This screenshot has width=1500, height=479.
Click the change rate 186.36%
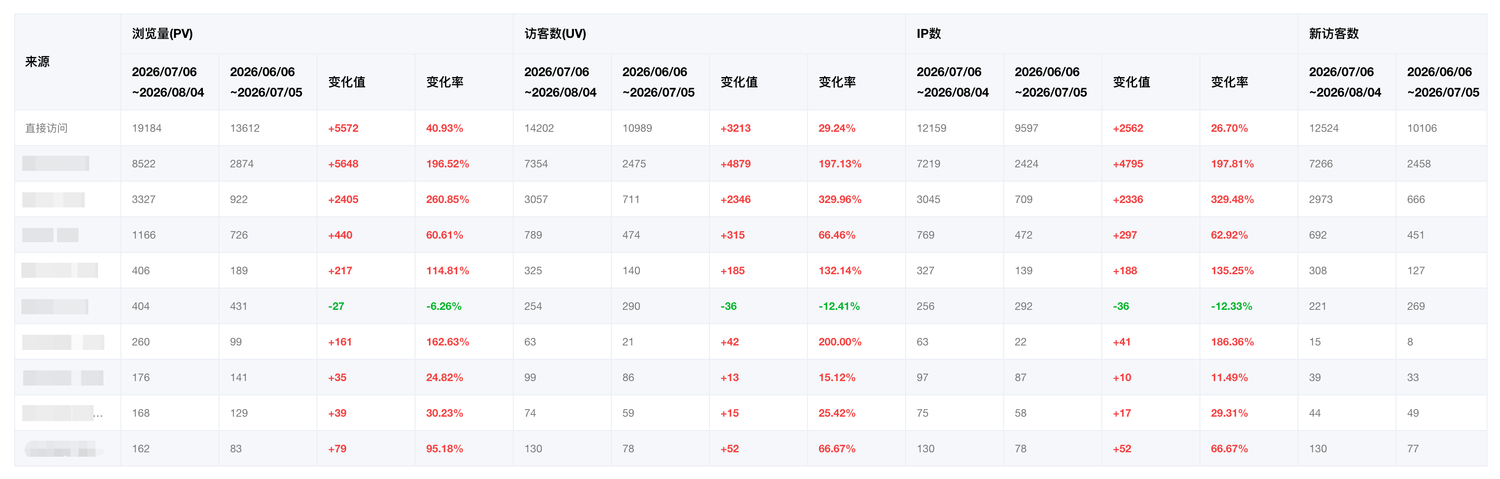point(1233,342)
